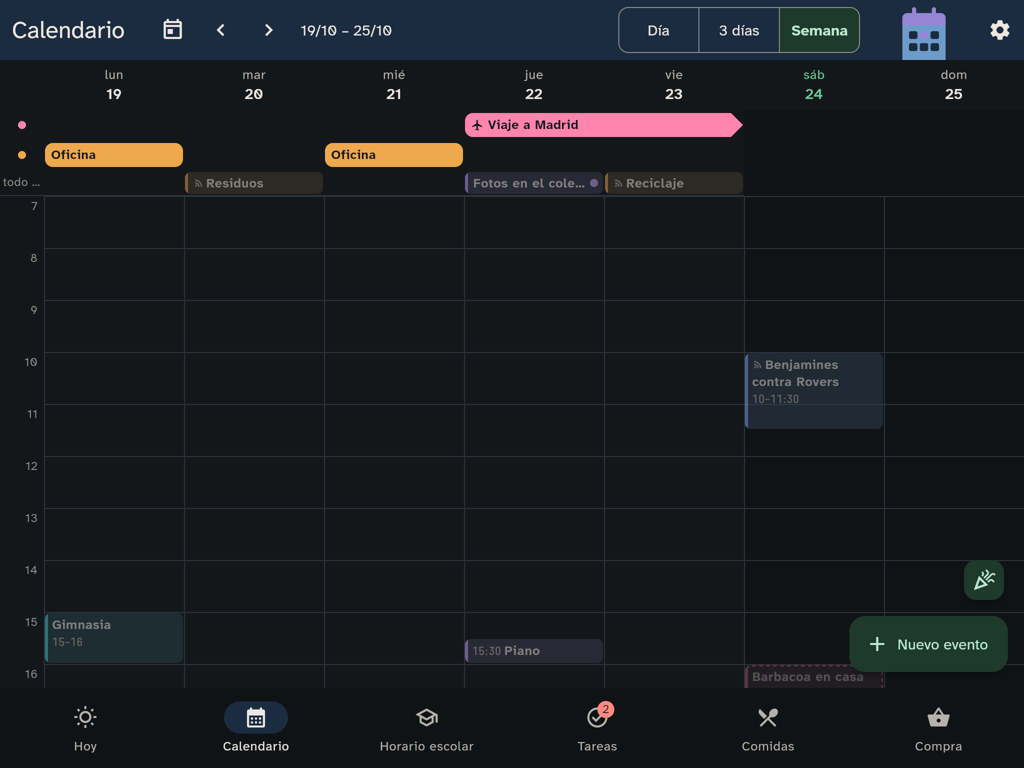Open the 15:30 Piano event

pos(534,651)
